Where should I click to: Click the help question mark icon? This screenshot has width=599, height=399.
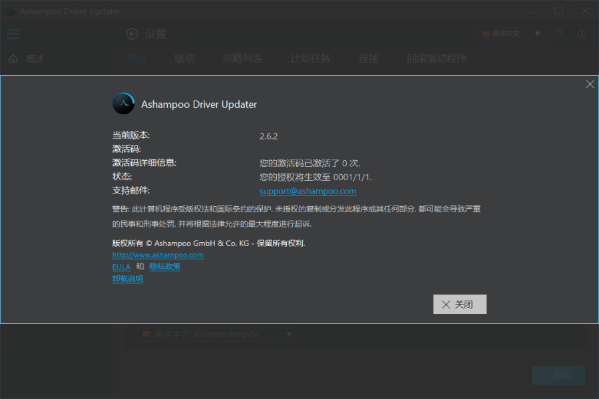(x=560, y=34)
